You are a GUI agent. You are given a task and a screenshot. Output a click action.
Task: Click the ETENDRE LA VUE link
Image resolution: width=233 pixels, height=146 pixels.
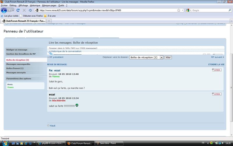[x=216, y=64]
